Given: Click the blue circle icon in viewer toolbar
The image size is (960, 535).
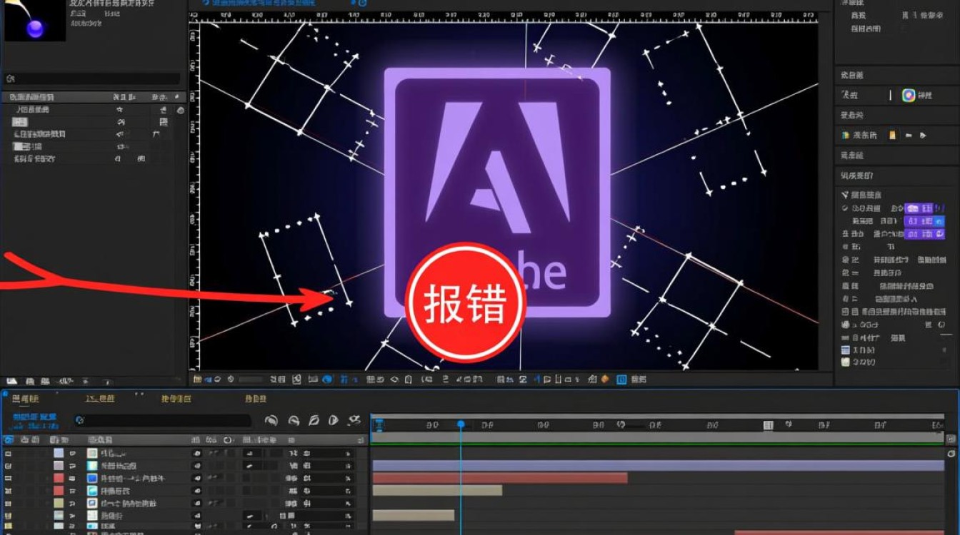Looking at the screenshot, I should click(x=327, y=379).
